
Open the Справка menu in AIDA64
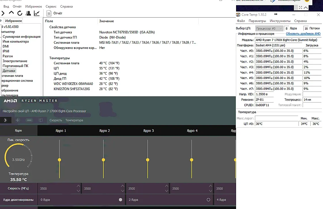(66, 6)
